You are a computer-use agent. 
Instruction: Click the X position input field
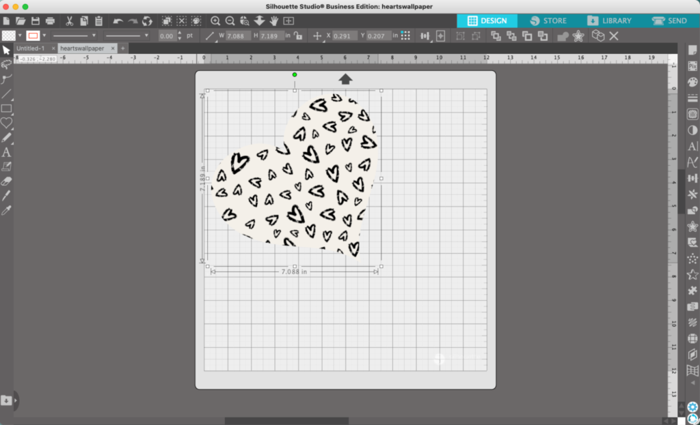tap(345, 36)
